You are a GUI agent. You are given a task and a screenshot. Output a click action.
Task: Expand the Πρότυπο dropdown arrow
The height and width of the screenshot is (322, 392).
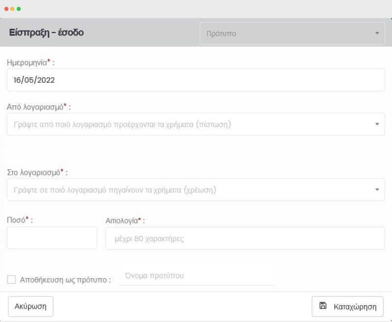(x=377, y=33)
